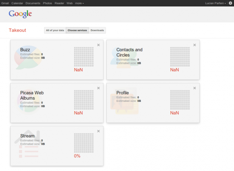Click the Profile card title
Viewport: 234px width, 171px height.
coord(122,93)
